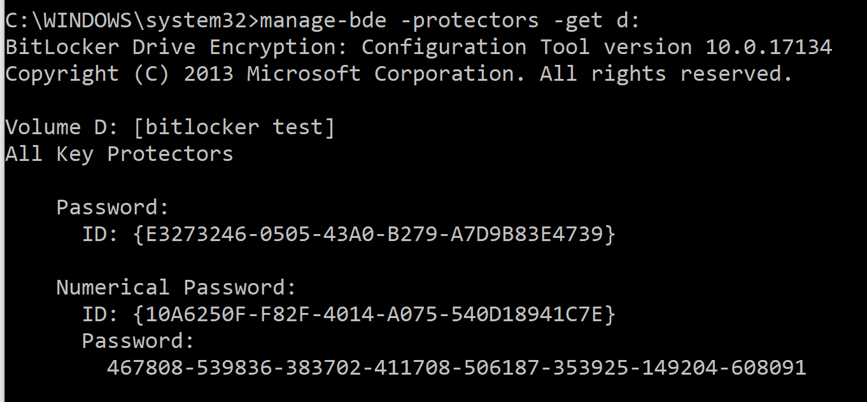Click the GUID starting with 10A6250F
This screenshot has height=402, width=867.
click(374, 314)
